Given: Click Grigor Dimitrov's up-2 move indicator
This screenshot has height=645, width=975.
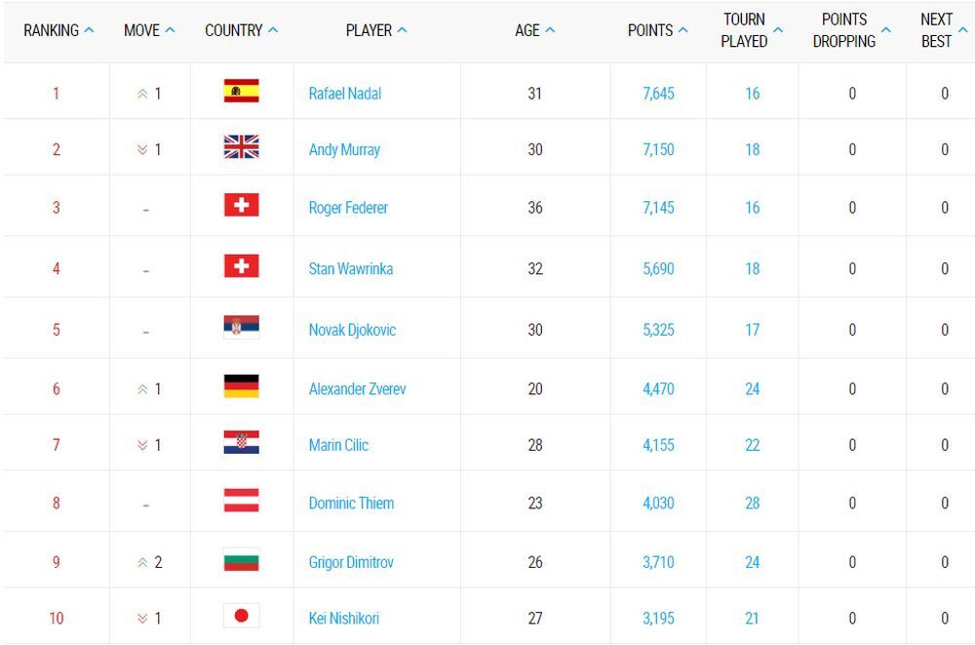Looking at the screenshot, I should click(149, 562).
